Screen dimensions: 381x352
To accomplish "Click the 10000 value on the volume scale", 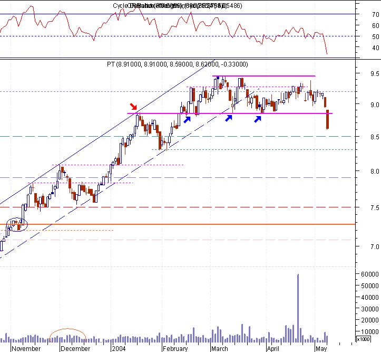I will click(x=370, y=332).
